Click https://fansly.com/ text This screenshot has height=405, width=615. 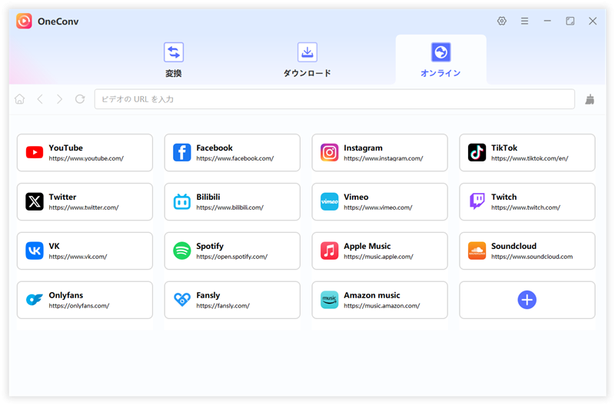(223, 305)
